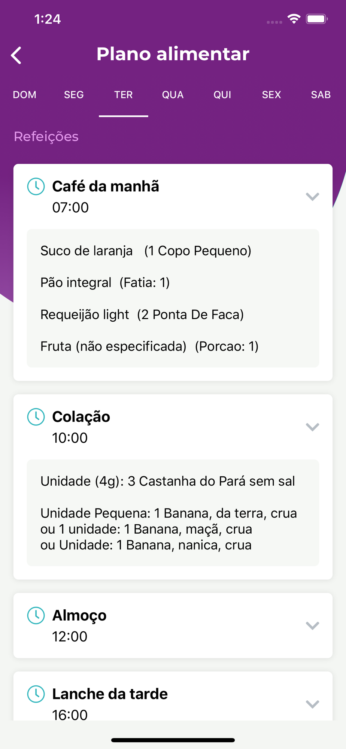The image size is (346, 749).
Task: Show the SAB day tab
Action: (x=321, y=95)
